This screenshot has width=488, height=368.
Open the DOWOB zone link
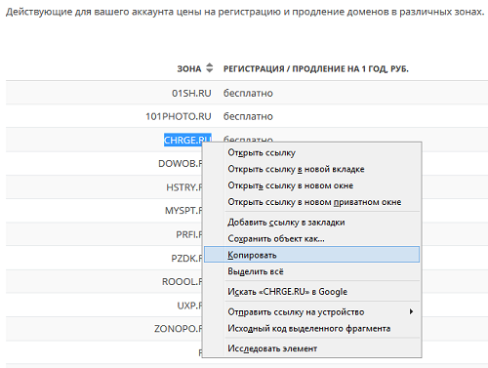point(181,163)
